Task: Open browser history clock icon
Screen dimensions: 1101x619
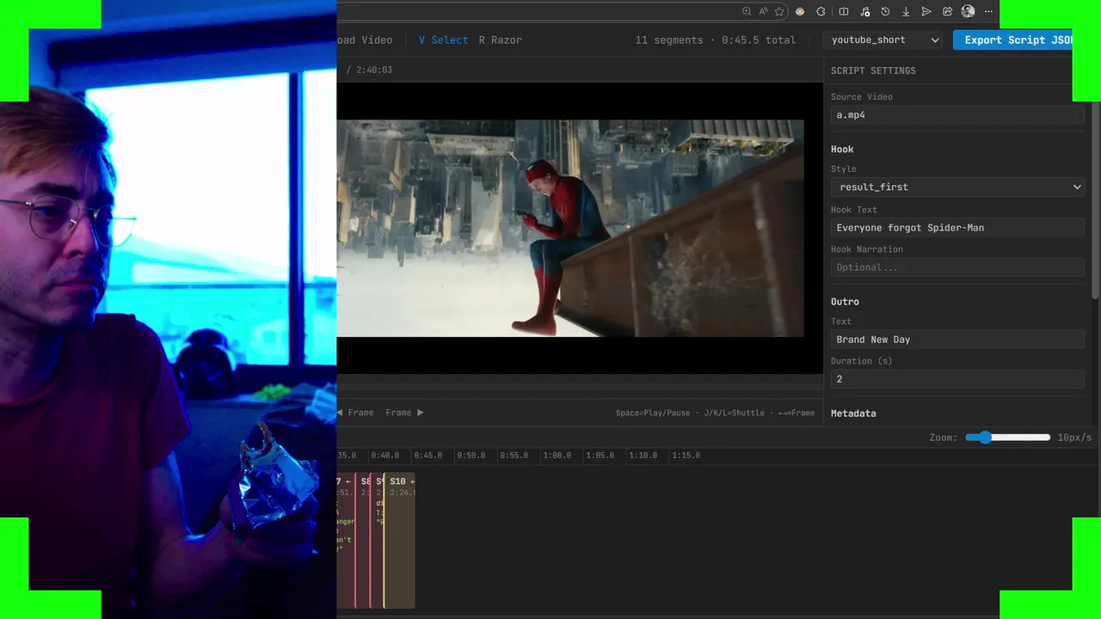Action: 885,11
